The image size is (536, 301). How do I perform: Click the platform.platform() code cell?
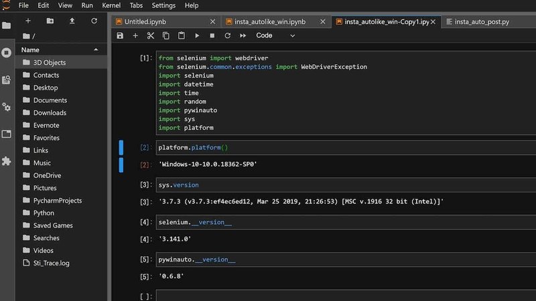pos(346,147)
